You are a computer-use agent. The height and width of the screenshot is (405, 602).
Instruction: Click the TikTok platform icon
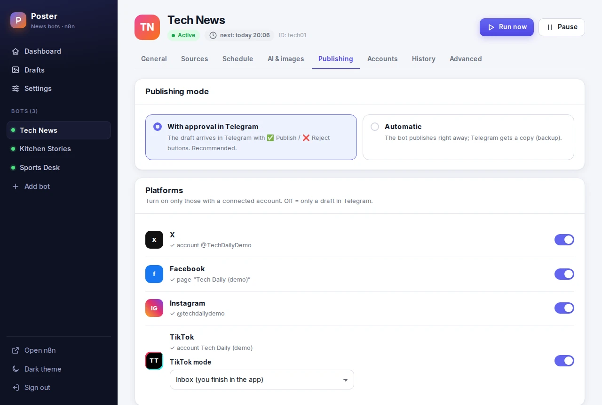pyautogui.click(x=154, y=361)
